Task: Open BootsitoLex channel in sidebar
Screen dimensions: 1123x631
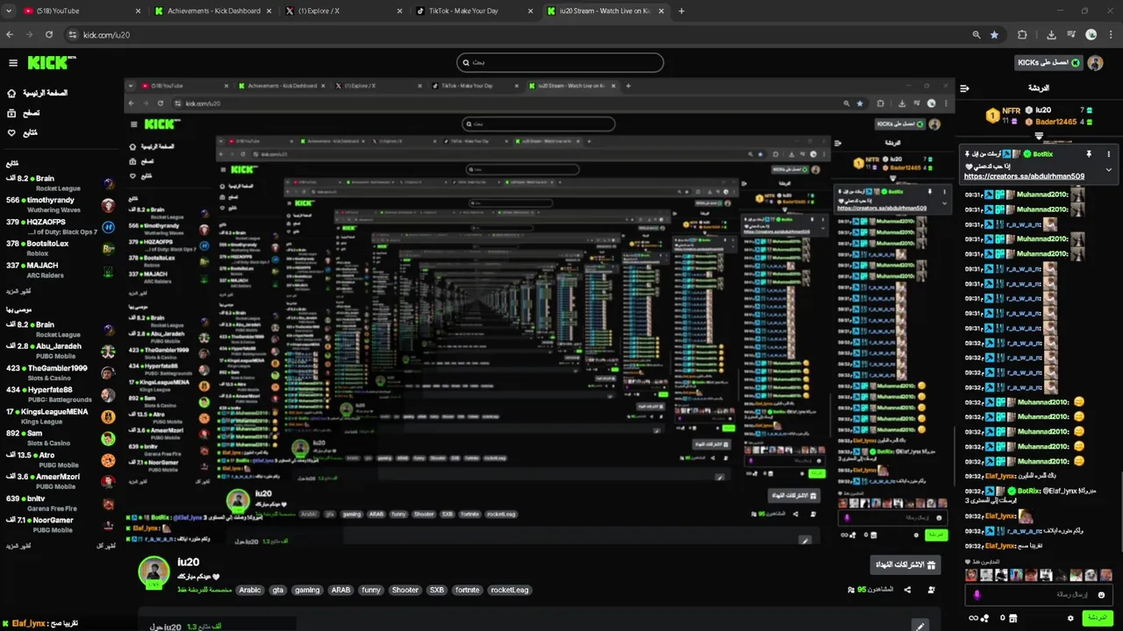Action: click(60, 249)
